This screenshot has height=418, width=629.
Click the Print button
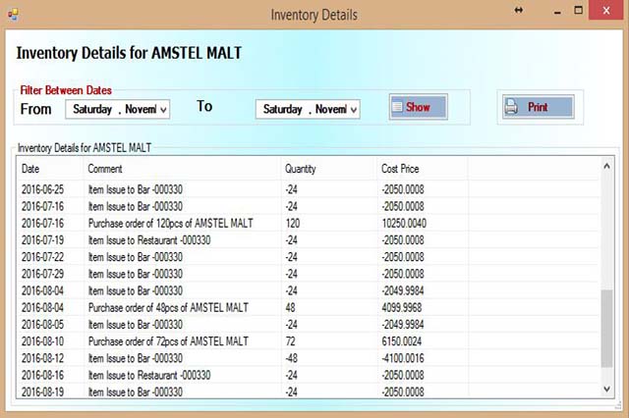coord(538,107)
